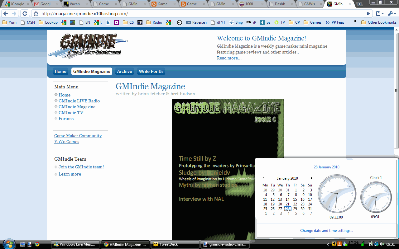Go to next month in calendar
Viewport: 399px width, 249px height.
(311, 178)
